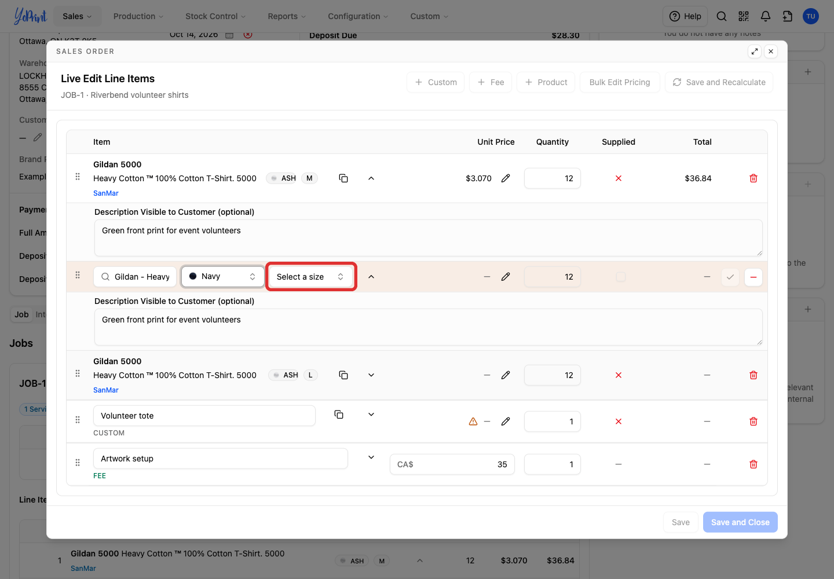This screenshot has height=579, width=834.
Task: Edit unit price of the ASH M item
Action: click(506, 178)
